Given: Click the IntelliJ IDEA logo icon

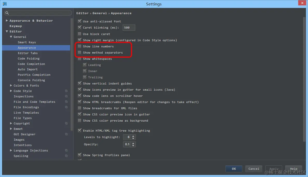Looking at the screenshot, I should (x=4, y=4).
